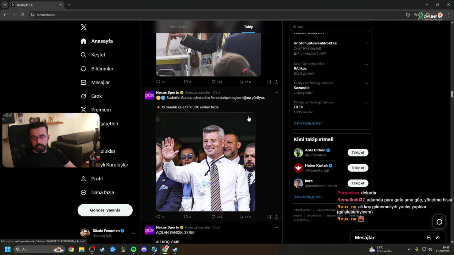Open the #Alikoc trending topic
This screenshot has width=454, height=255.
[300, 68]
